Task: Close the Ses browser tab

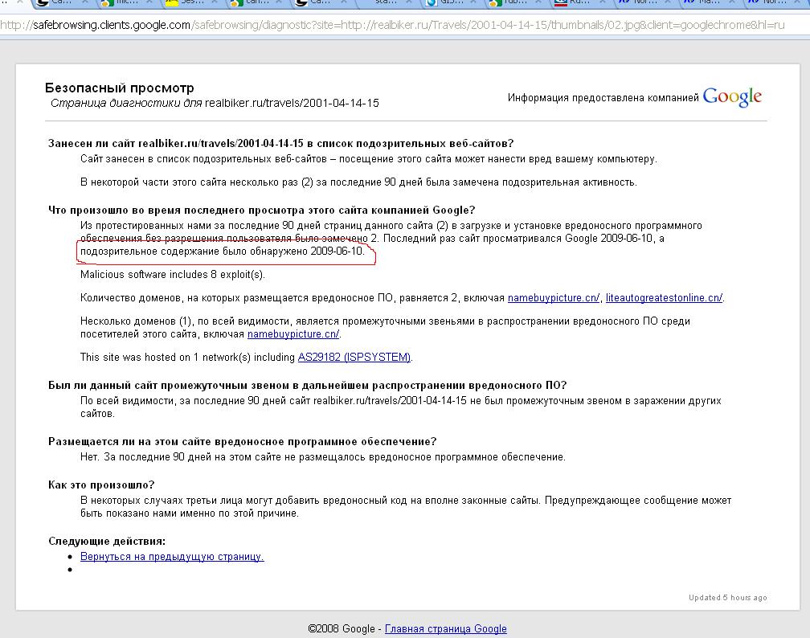Action: [x=216, y=2]
